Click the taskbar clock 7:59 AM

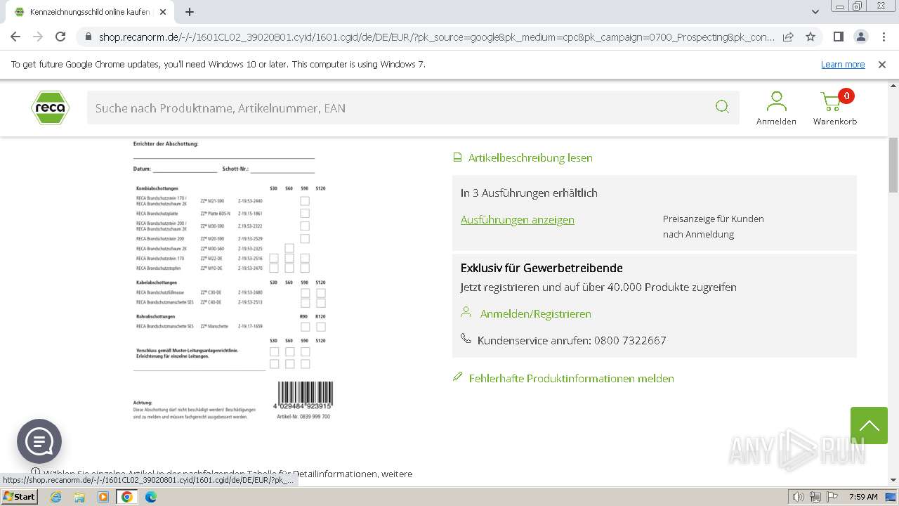863,497
